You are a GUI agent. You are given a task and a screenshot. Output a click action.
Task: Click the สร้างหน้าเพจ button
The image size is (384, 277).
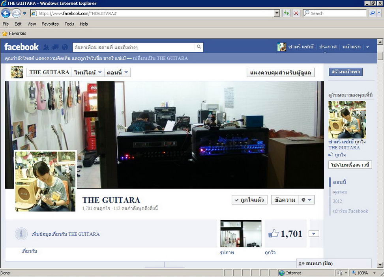(x=345, y=72)
